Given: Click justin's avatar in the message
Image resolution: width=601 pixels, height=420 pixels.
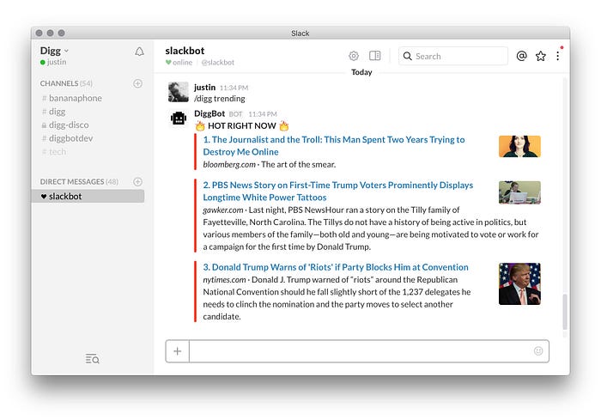Looking at the screenshot, I should click(x=179, y=92).
